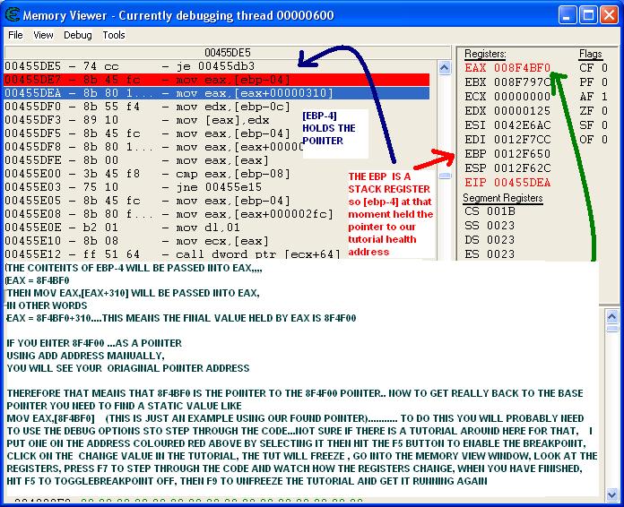Open the View menu
Screen dimensions: 624x507
(x=43, y=35)
